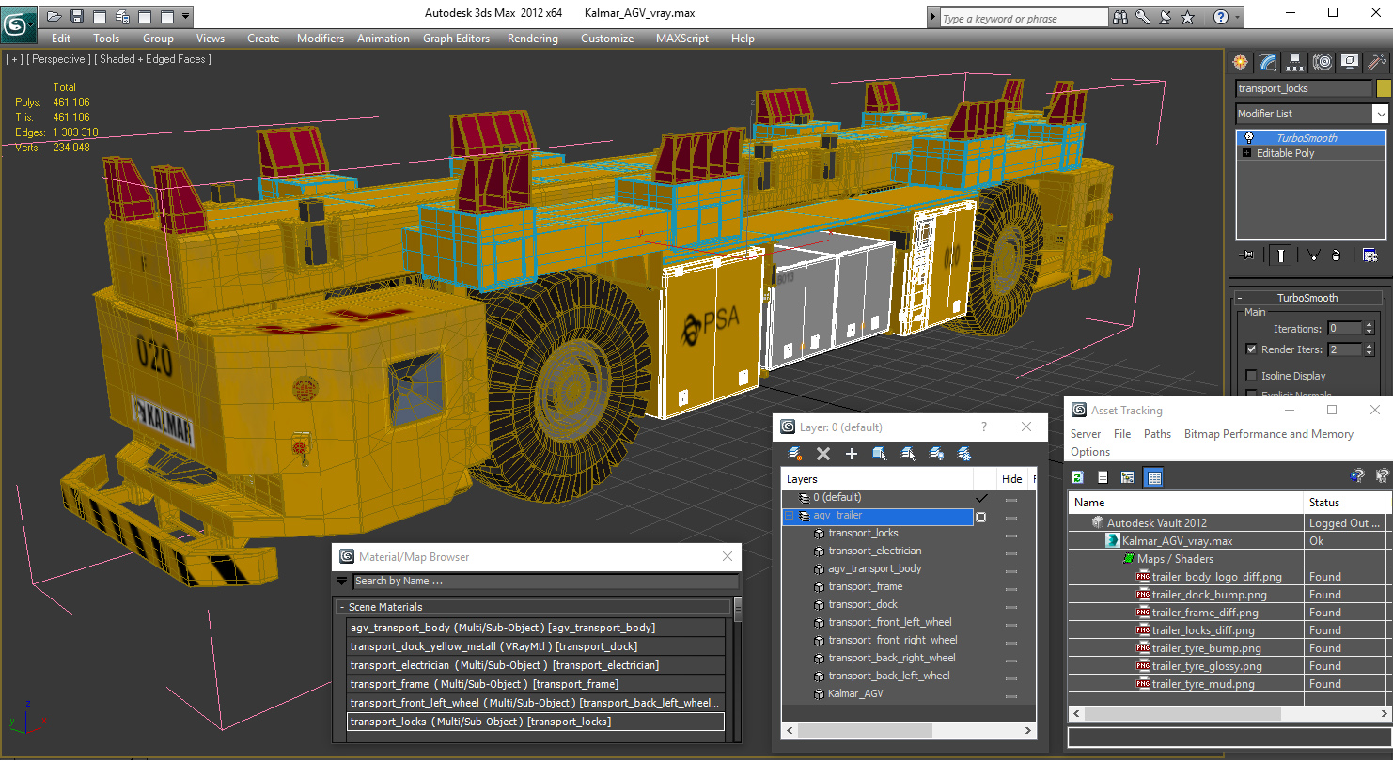Screen dimensions: 1393x761
Task: Click Iterations spinner arrows
Action: (1369, 329)
